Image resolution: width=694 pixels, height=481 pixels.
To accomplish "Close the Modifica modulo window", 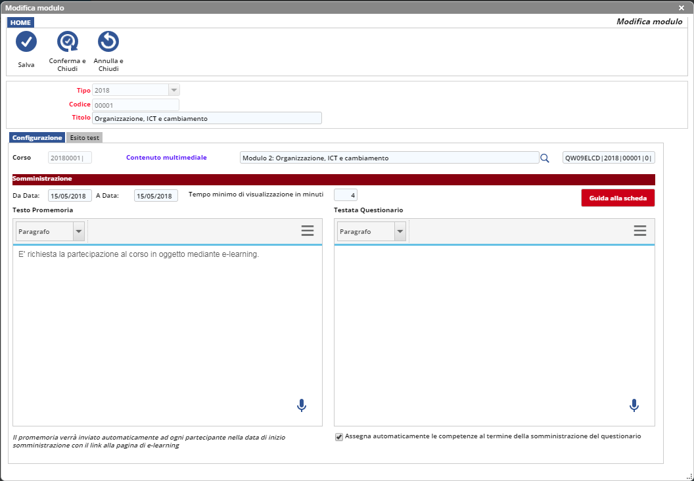I will click(x=682, y=7).
